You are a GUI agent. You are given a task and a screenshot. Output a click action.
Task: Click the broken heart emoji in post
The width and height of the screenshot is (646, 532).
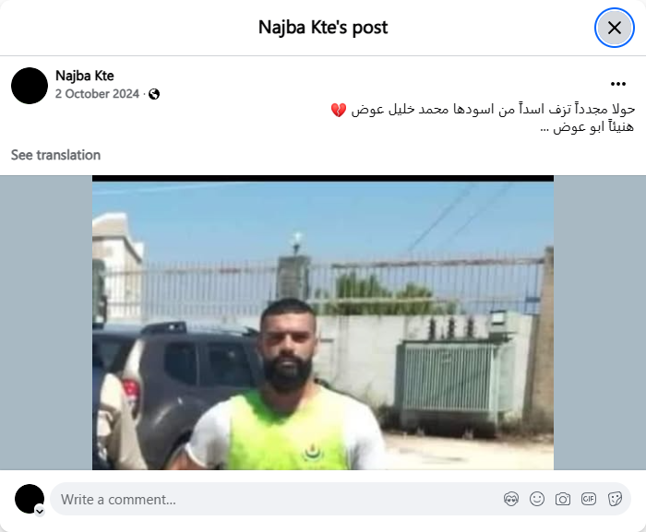[x=339, y=110]
